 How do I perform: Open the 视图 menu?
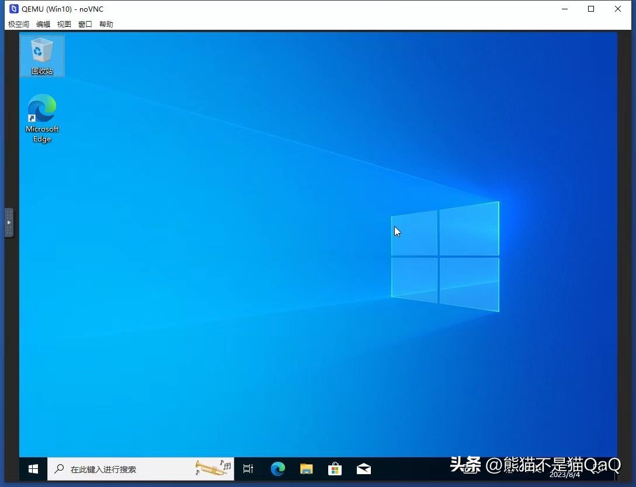64,25
